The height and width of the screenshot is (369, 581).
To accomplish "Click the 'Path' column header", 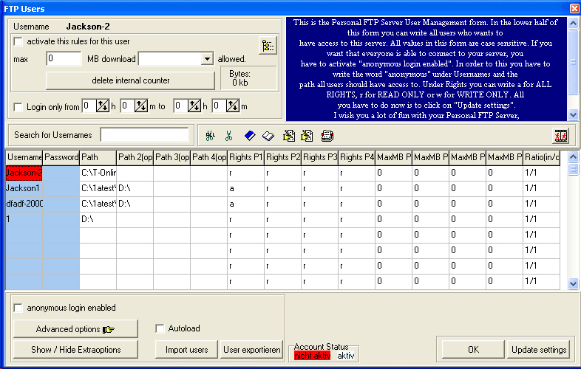I will (x=98, y=157).
